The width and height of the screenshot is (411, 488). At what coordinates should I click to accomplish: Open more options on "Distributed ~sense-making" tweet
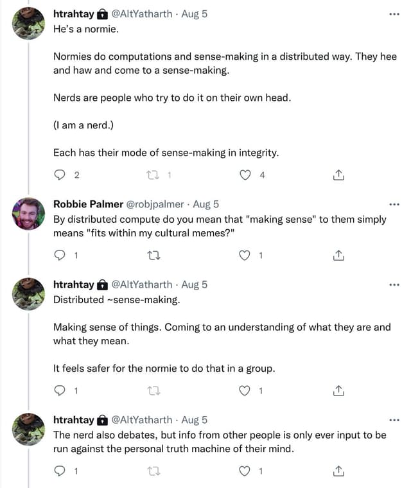(x=394, y=285)
